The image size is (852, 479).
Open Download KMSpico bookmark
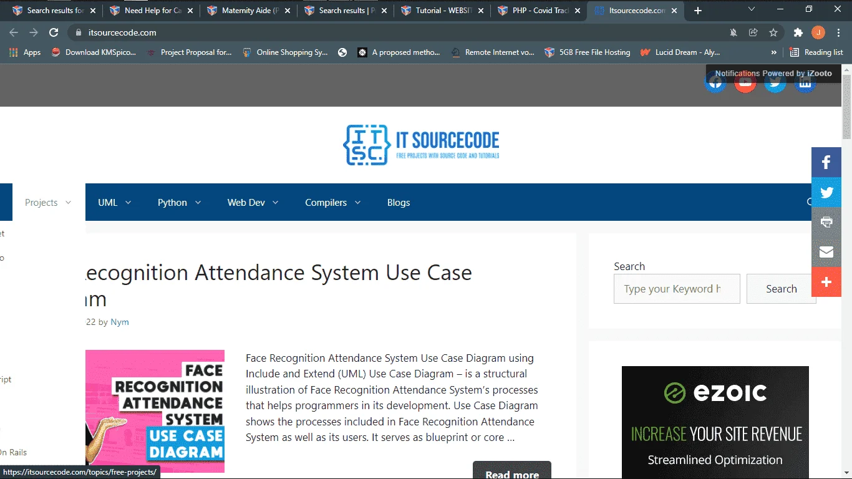click(x=94, y=52)
